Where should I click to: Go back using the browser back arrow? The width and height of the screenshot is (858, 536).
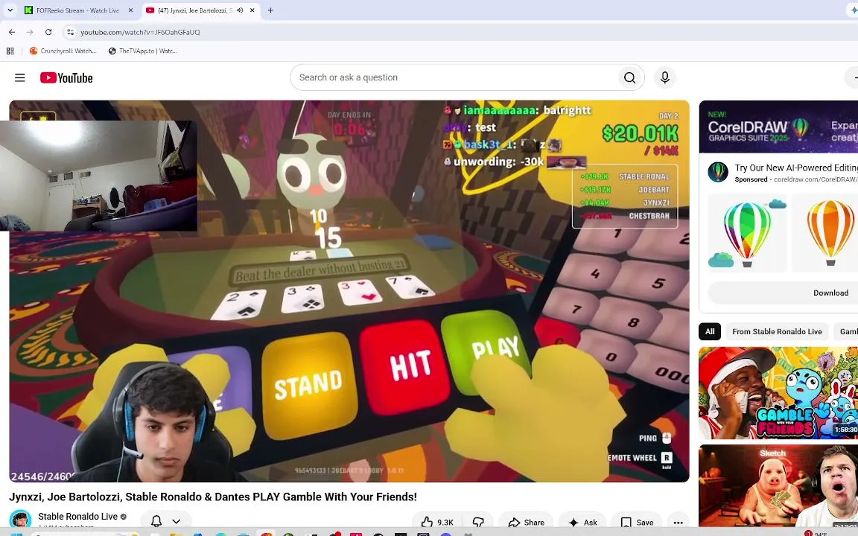(x=12, y=32)
